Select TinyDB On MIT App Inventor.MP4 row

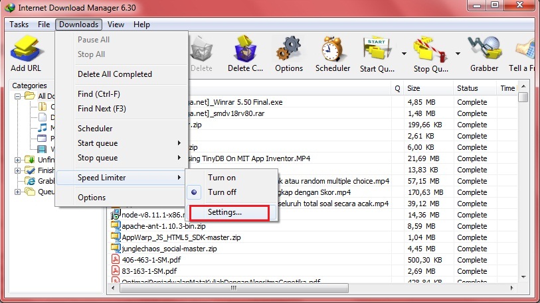pyautogui.click(x=314, y=158)
